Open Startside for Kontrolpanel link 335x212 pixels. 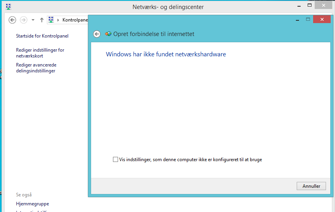tap(42, 36)
